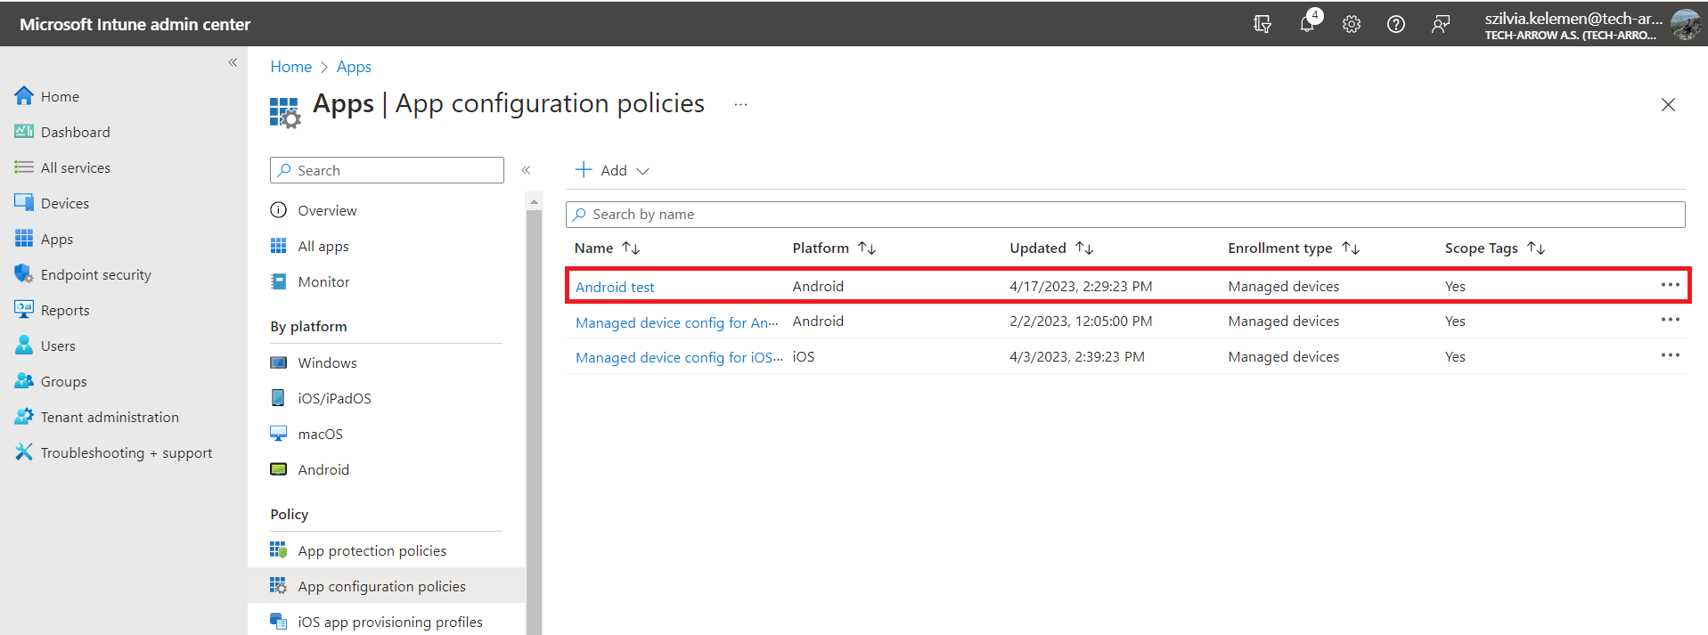1708x635 pixels.
Task: Open the portal settings gear icon
Action: (x=1352, y=24)
